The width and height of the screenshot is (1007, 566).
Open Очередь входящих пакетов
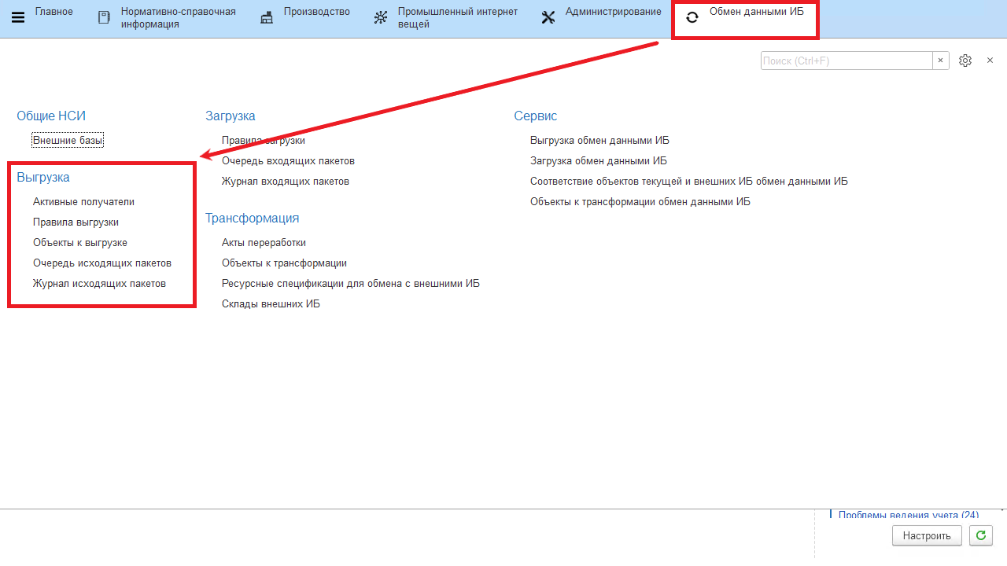(288, 161)
